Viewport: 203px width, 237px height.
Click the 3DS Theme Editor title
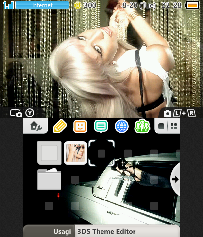pyautogui.click(x=106, y=231)
